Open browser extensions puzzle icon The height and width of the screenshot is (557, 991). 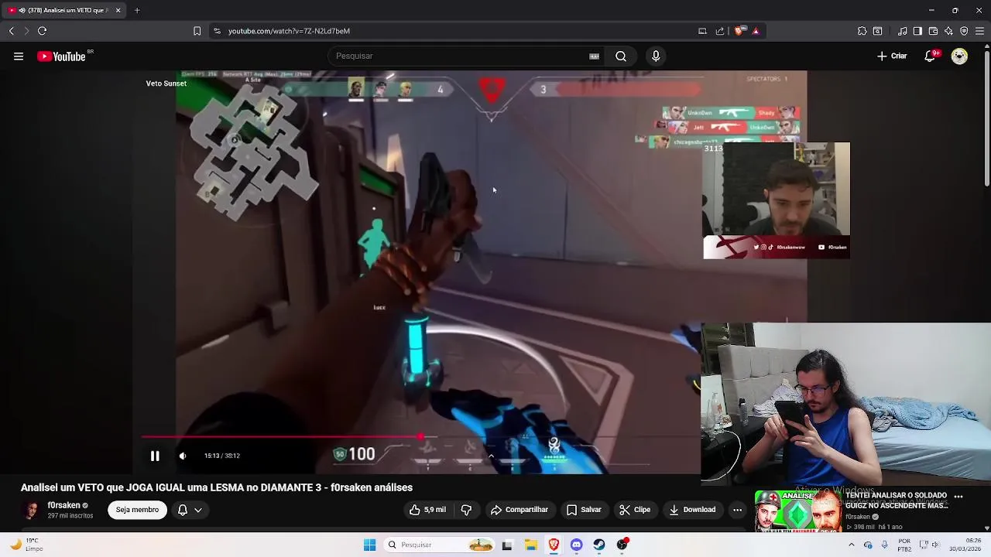[x=862, y=31]
